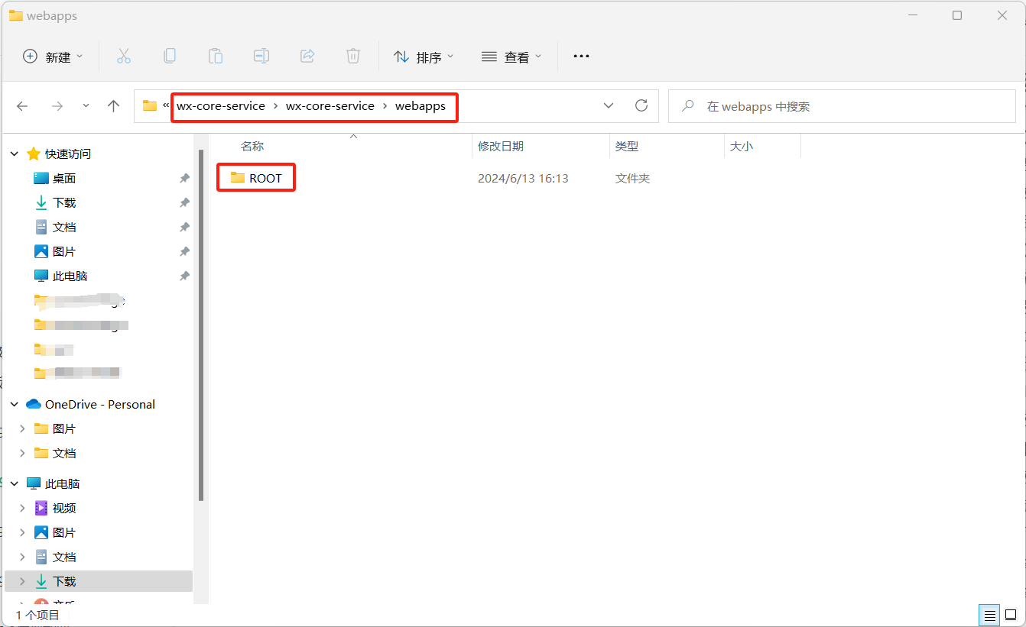Click the Copy icon in toolbar

(x=170, y=57)
